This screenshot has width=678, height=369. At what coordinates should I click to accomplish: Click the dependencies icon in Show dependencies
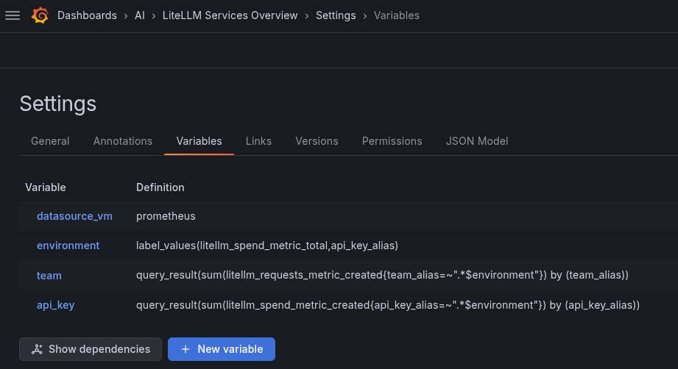pos(37,349)
